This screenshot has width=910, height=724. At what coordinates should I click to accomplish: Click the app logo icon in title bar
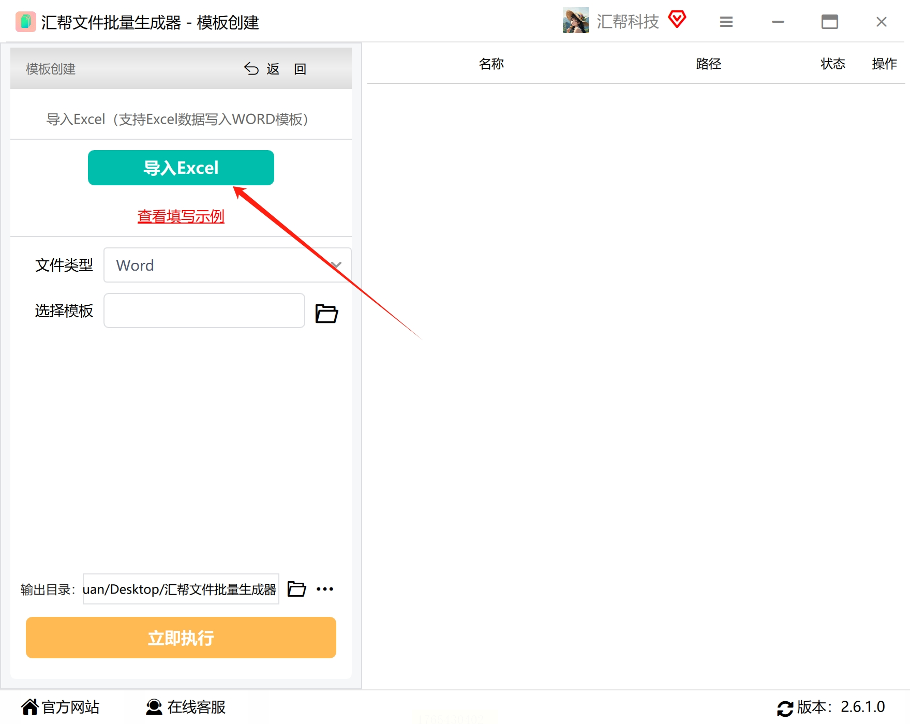coord(25,22)
